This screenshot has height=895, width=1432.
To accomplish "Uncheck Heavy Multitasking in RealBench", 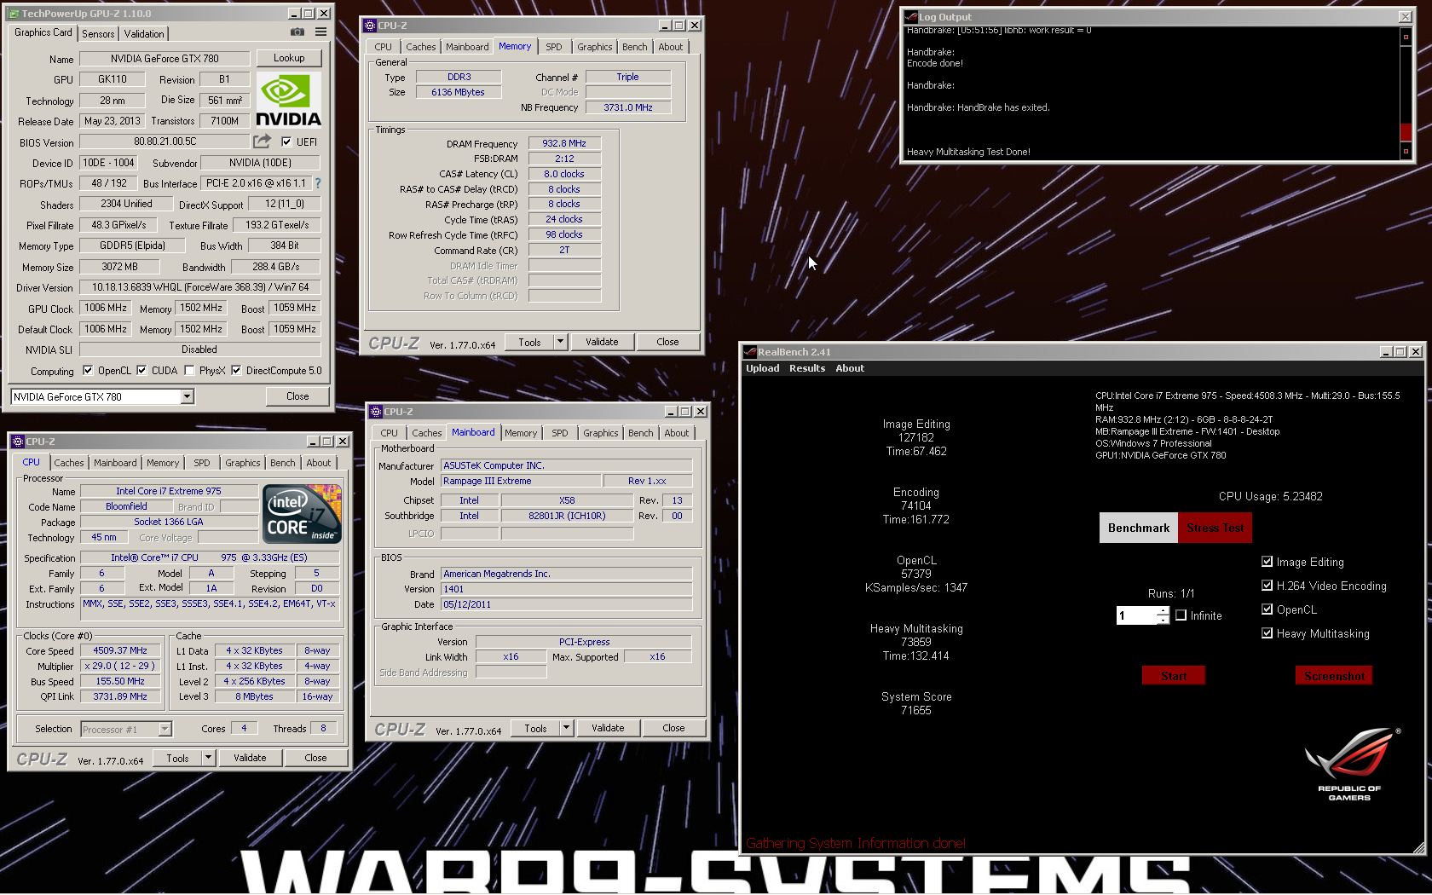I will point(1267,633).
